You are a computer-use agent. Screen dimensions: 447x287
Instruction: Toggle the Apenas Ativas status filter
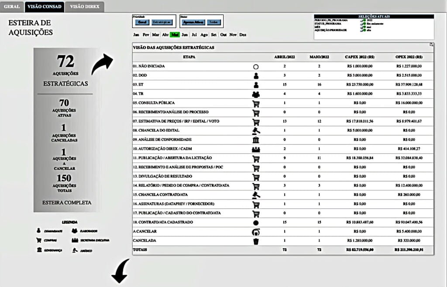click(x=193, y=22)
